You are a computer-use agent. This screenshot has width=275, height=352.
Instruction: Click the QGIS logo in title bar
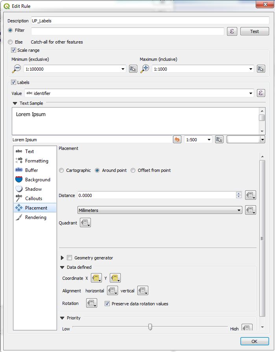(7, 6)
